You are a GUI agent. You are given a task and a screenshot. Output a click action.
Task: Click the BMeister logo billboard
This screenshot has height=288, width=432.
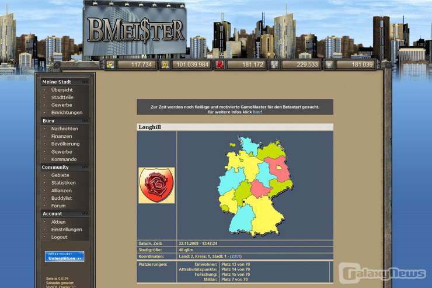pyautogui.click(x=135, y=30)
